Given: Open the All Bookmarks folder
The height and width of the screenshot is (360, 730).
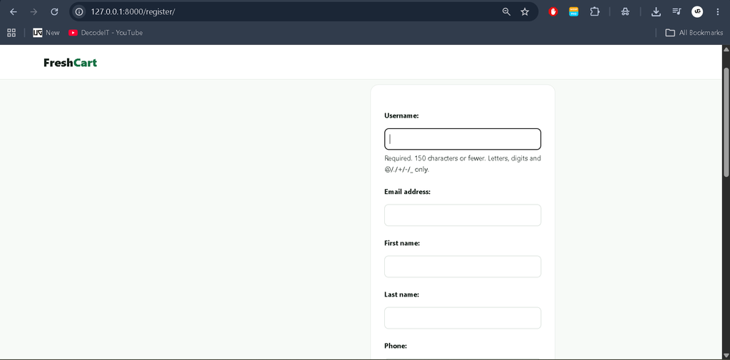Looking at the screenshot, I should [x=694, y=33].
